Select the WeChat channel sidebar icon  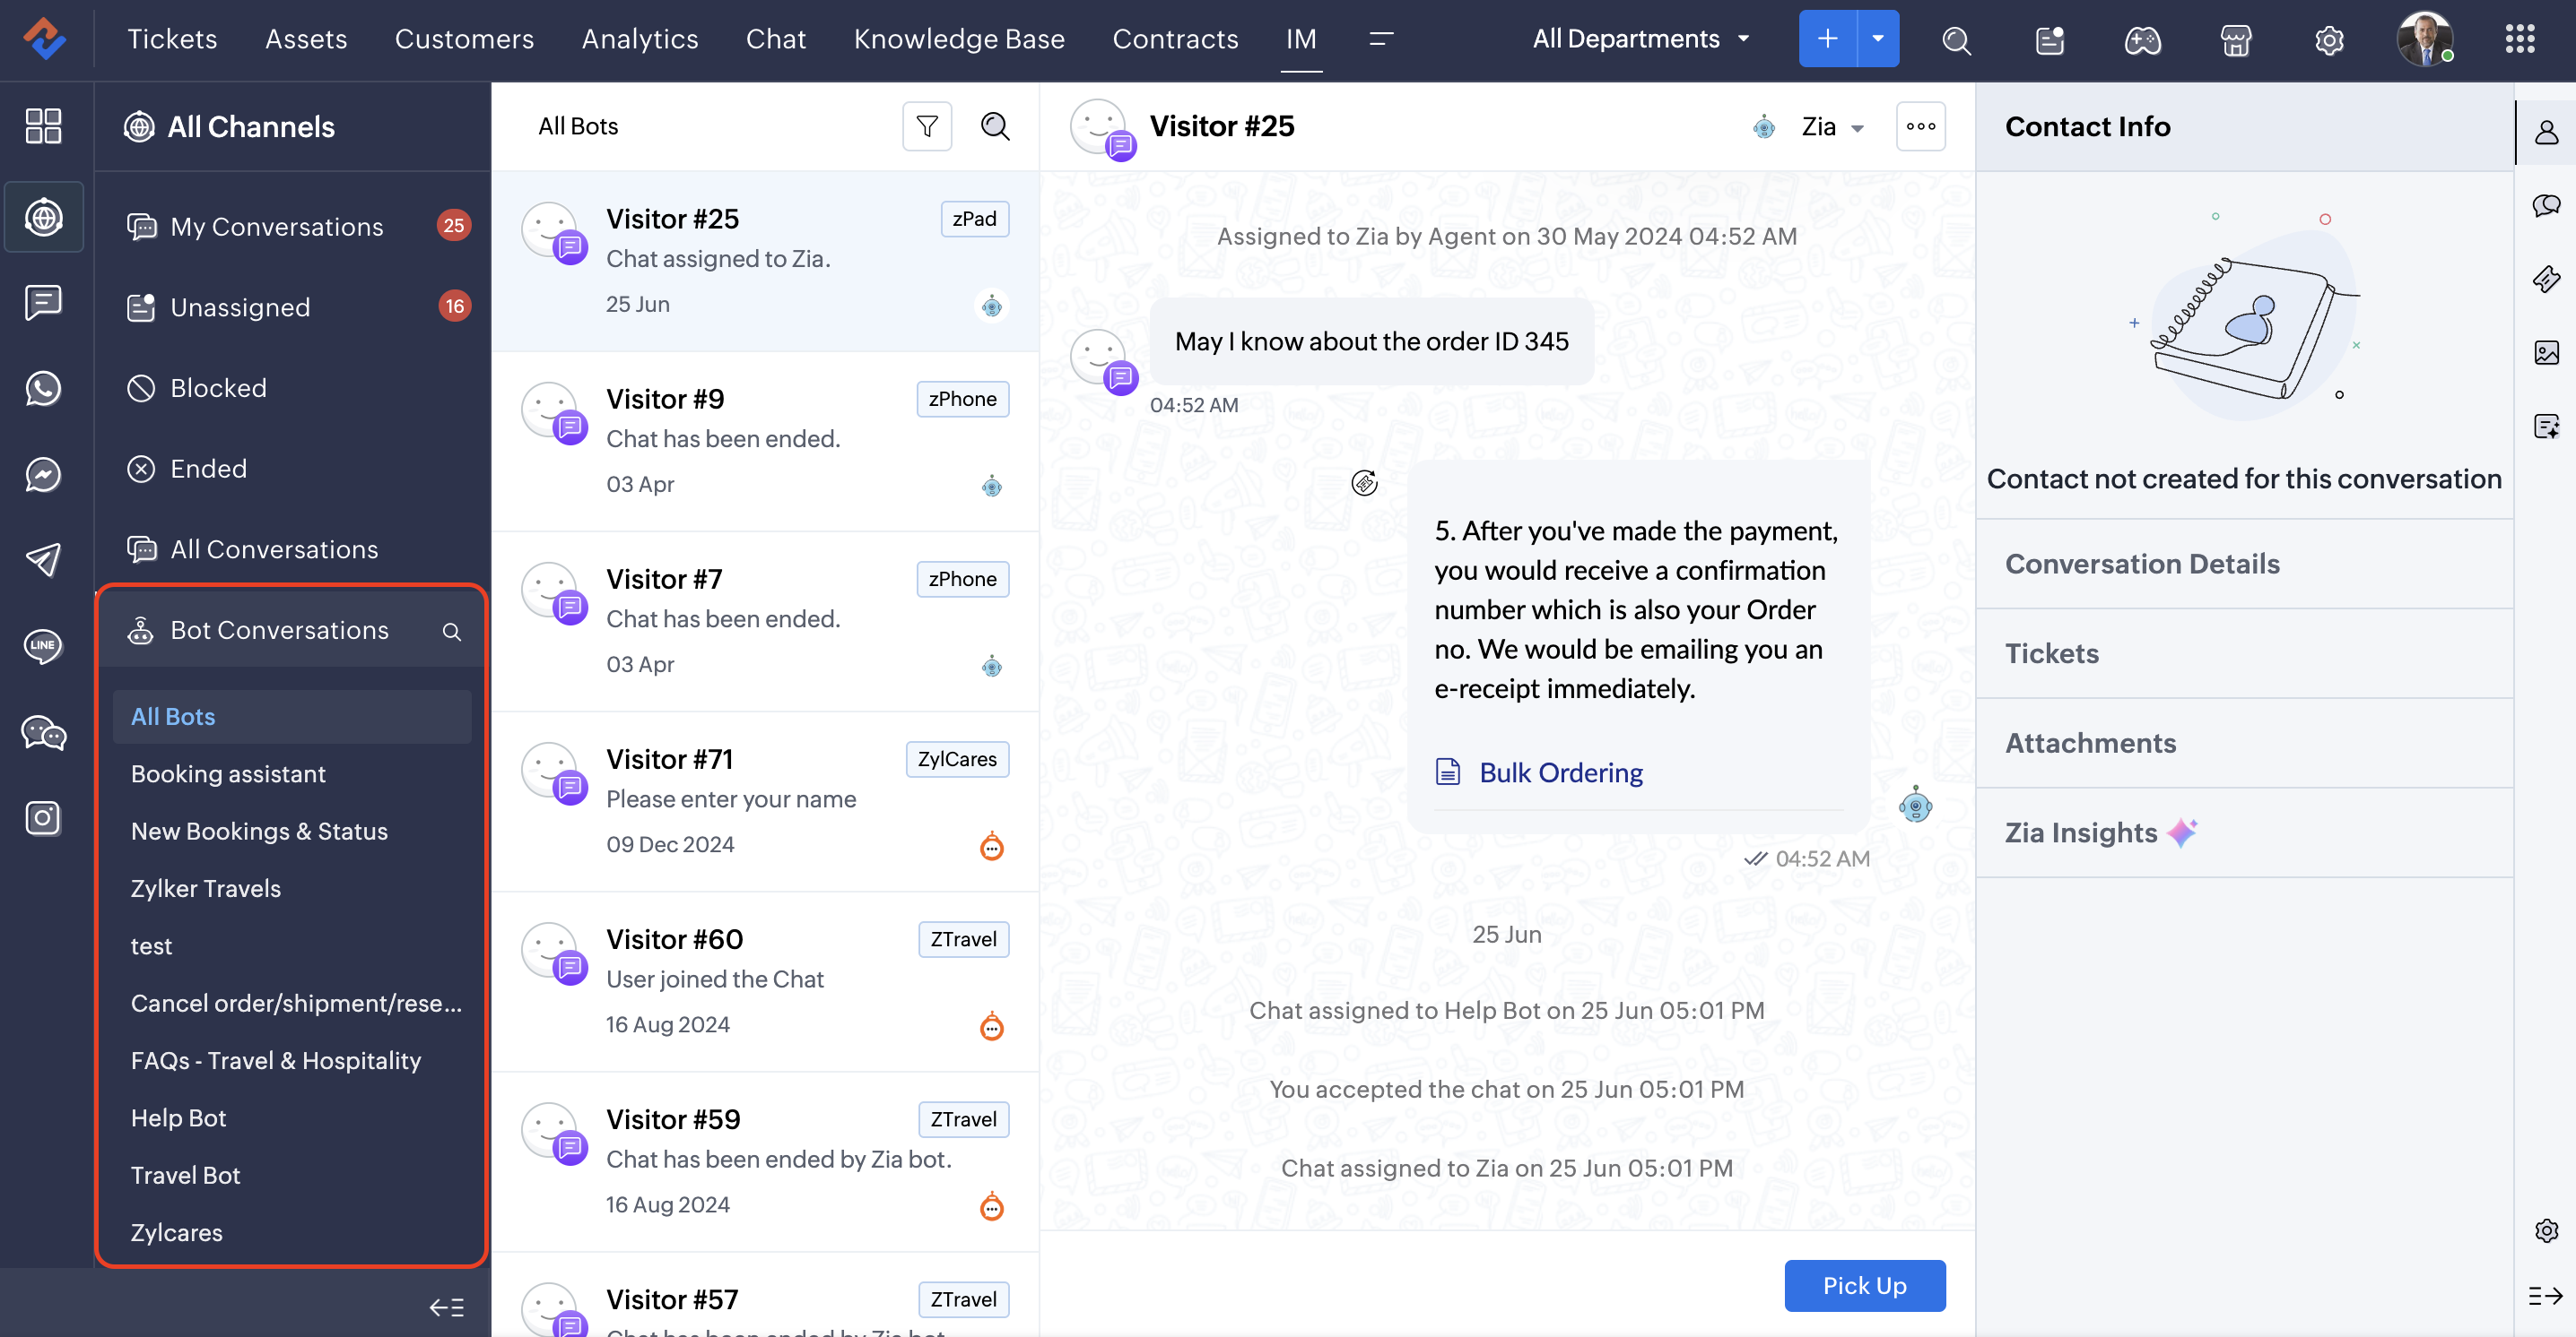[x=43, y=732]
